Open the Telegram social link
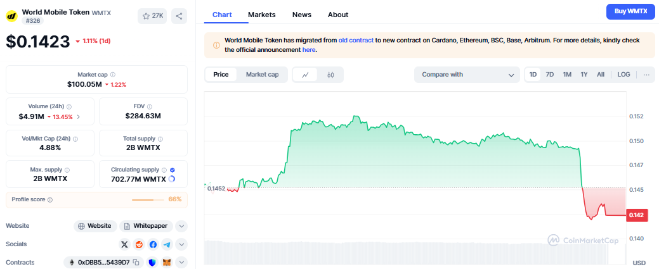 click(x=167, y=244)
